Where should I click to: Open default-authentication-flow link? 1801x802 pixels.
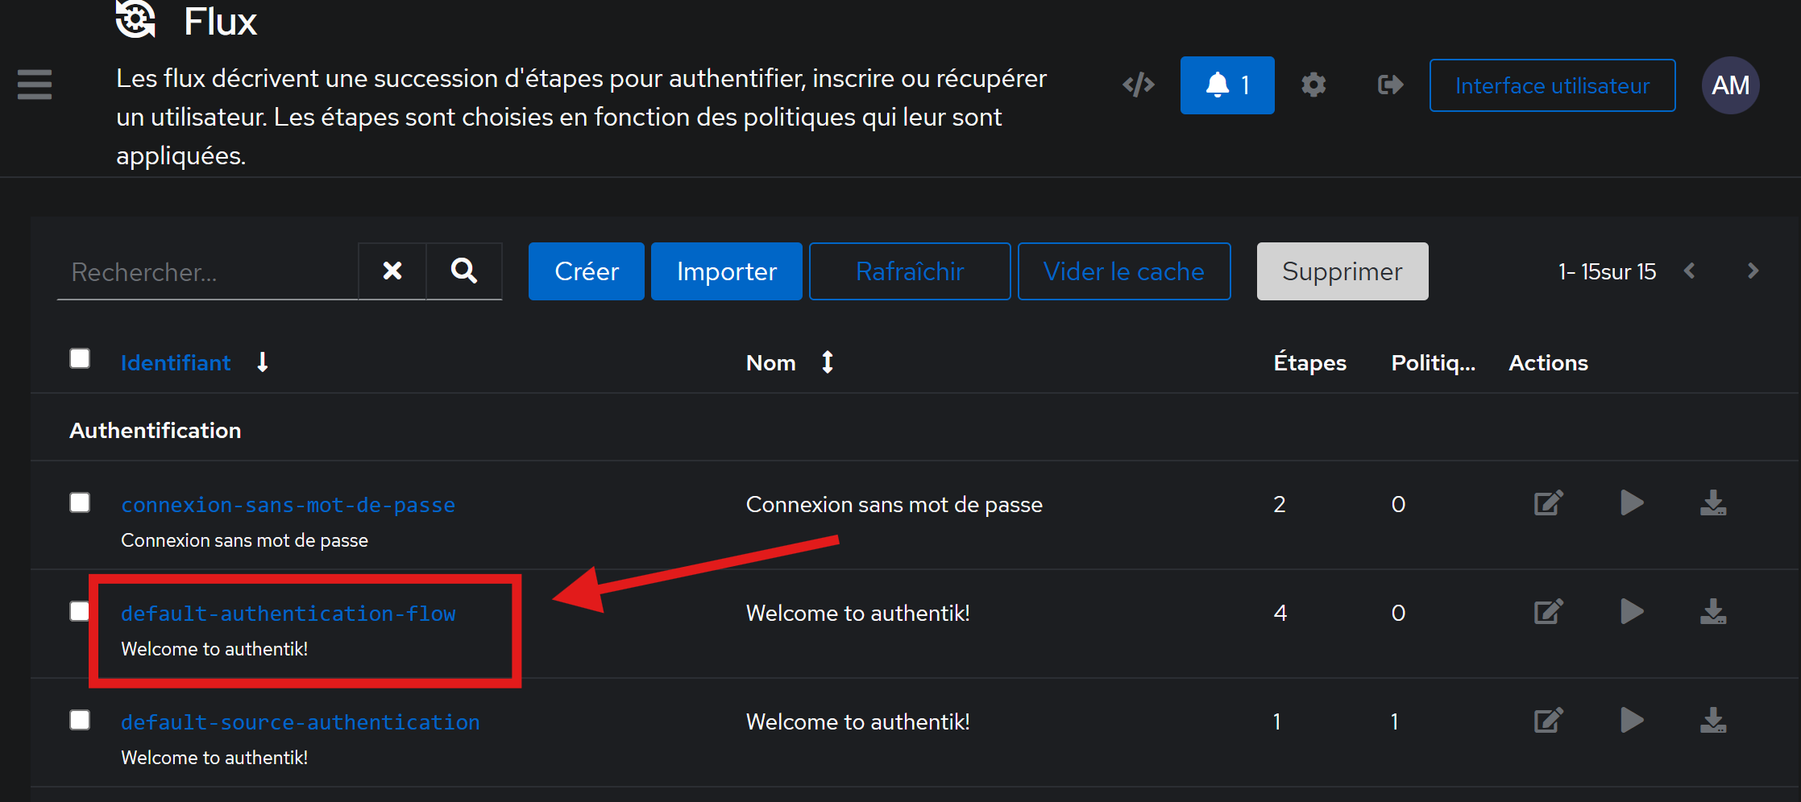(288, 614)
